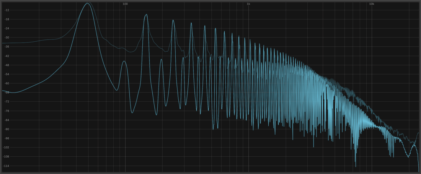Click the -54 dB level label
Image resolution: width=421 pixels, height=174 pixels.
tap(7, 74)
